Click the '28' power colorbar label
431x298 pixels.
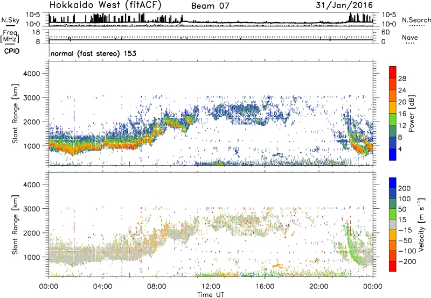point(402,79)
